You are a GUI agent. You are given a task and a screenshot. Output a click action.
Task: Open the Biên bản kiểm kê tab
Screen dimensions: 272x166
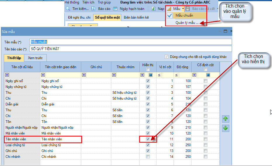pyautogui.click(x=136, y=17)
